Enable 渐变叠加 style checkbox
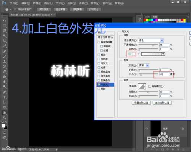Image resolution: width=191 pixels, height=152 pixels. [x=99, y=76]
